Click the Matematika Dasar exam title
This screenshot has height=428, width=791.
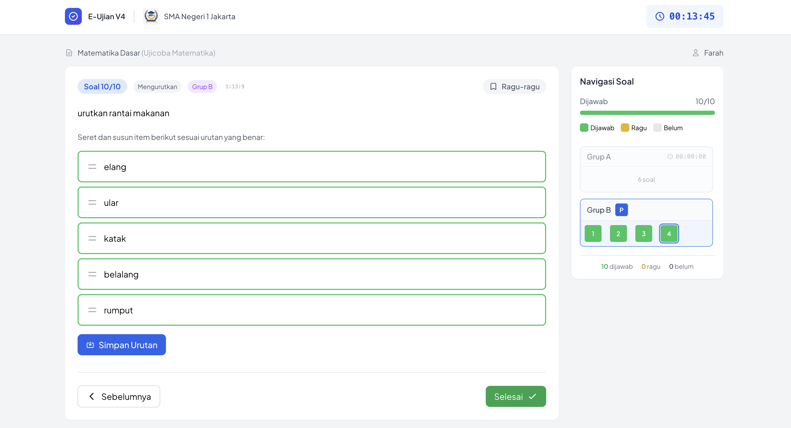pyautogui.click(x=109, y=53)
